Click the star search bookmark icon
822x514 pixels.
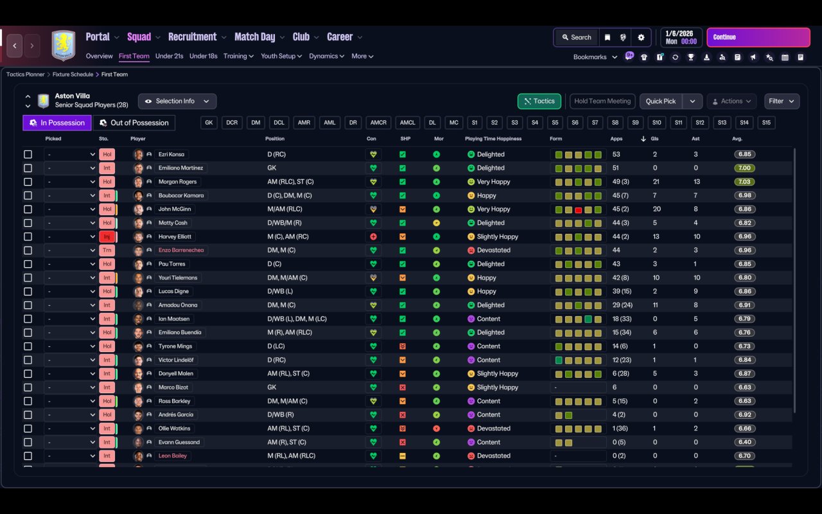coord(769,57)
